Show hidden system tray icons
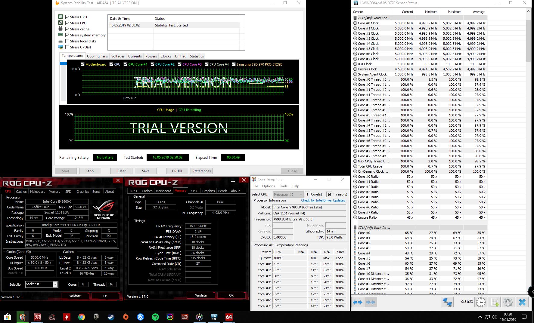 [x=480, y=317]
